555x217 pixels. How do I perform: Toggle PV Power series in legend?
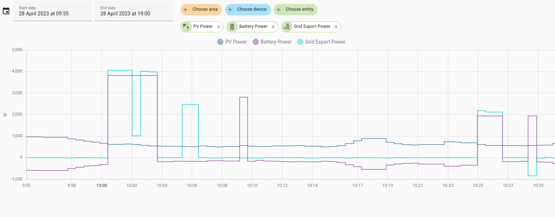[232, 42]
